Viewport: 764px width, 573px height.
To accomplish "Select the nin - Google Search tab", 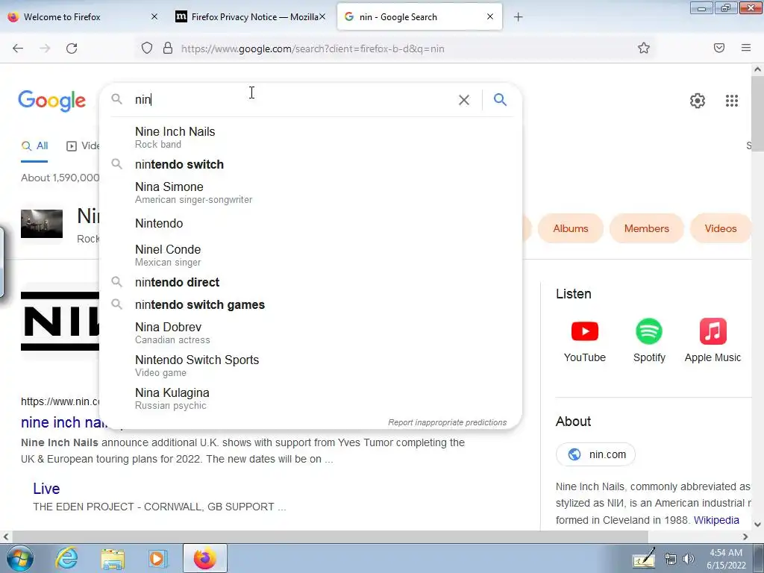I will (x=419, y=17).
